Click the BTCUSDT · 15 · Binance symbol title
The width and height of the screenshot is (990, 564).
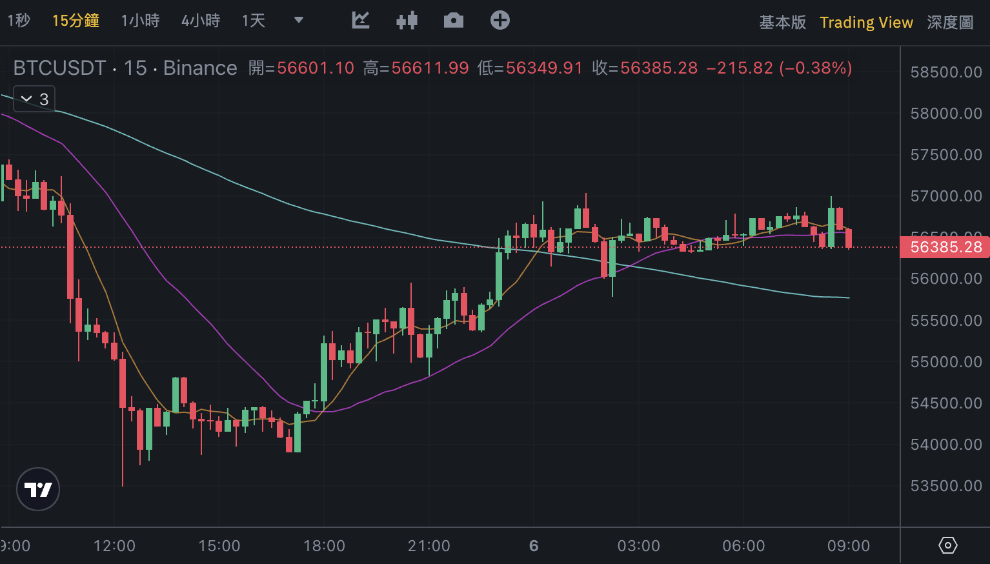125,68
